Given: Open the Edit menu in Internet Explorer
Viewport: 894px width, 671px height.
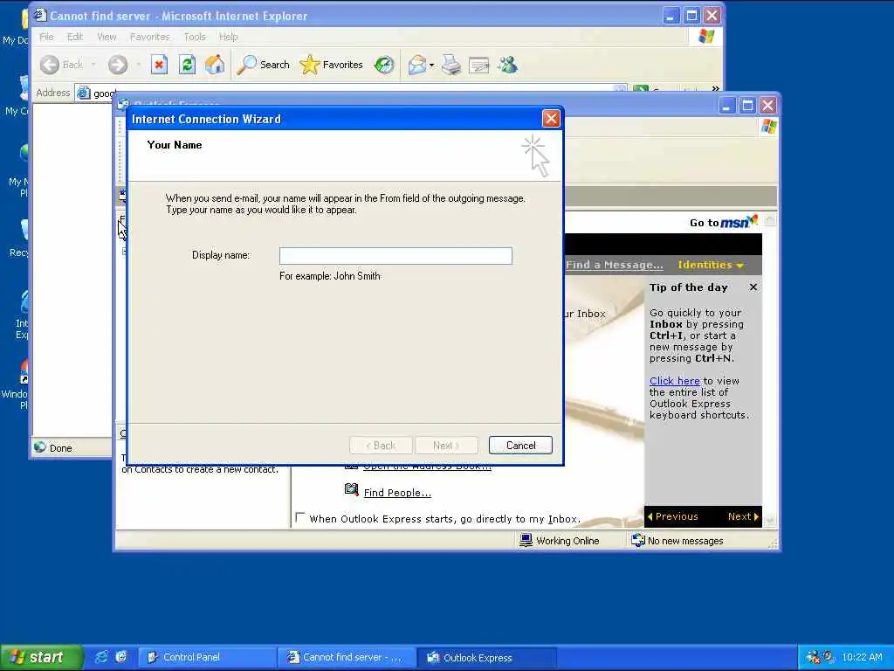Looking at the screenshot, I should 75,37.
